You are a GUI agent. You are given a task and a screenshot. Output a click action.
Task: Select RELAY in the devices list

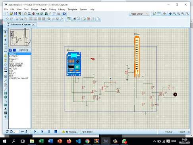[20, 73]
